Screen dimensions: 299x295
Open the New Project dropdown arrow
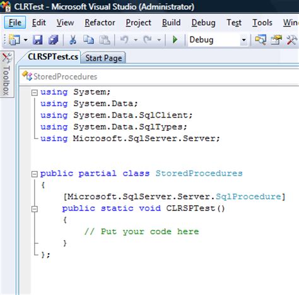[25, 40]
